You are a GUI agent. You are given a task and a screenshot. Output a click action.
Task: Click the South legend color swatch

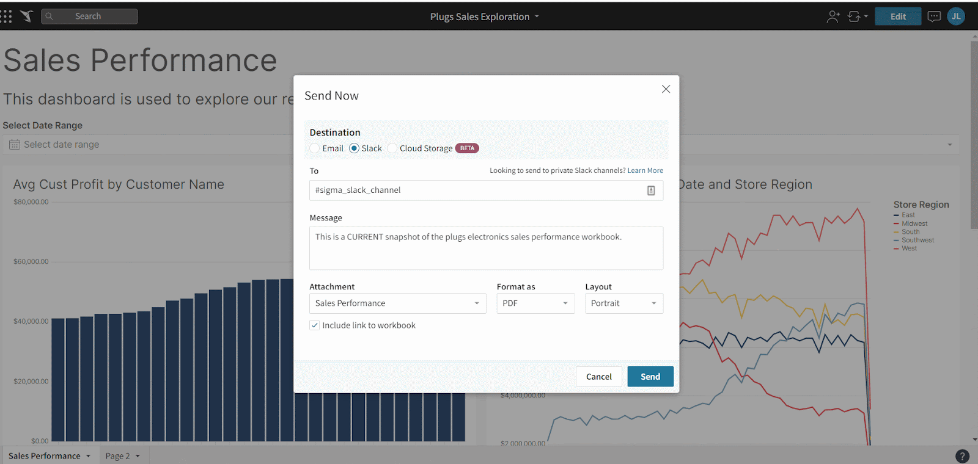coord(896,232)
